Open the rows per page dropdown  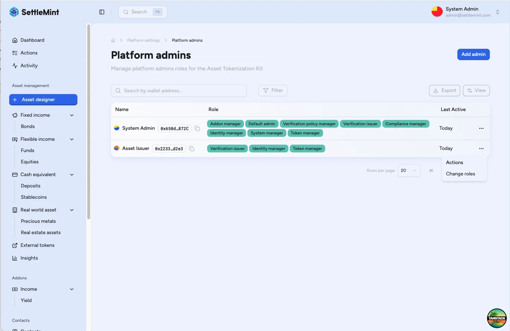[x=409, y=170]
